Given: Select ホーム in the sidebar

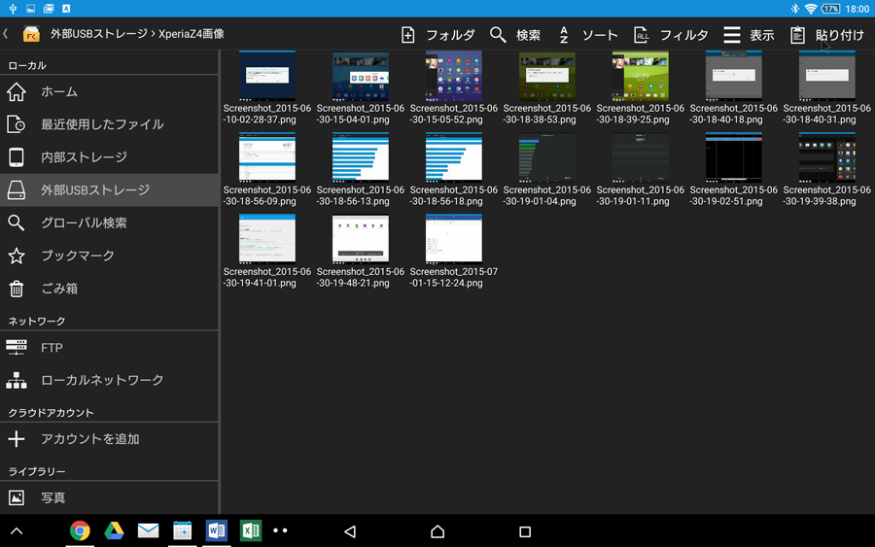Looking at the screenshot, I should pos(58,91).
